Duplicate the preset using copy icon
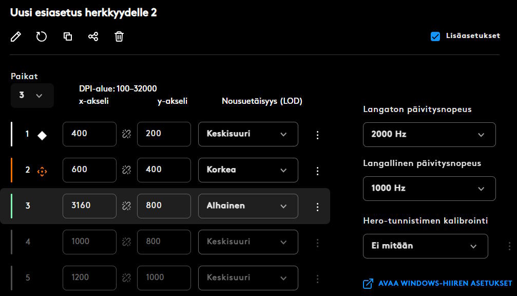This screenshot has width=517, height=296. (x=68, y=36)
